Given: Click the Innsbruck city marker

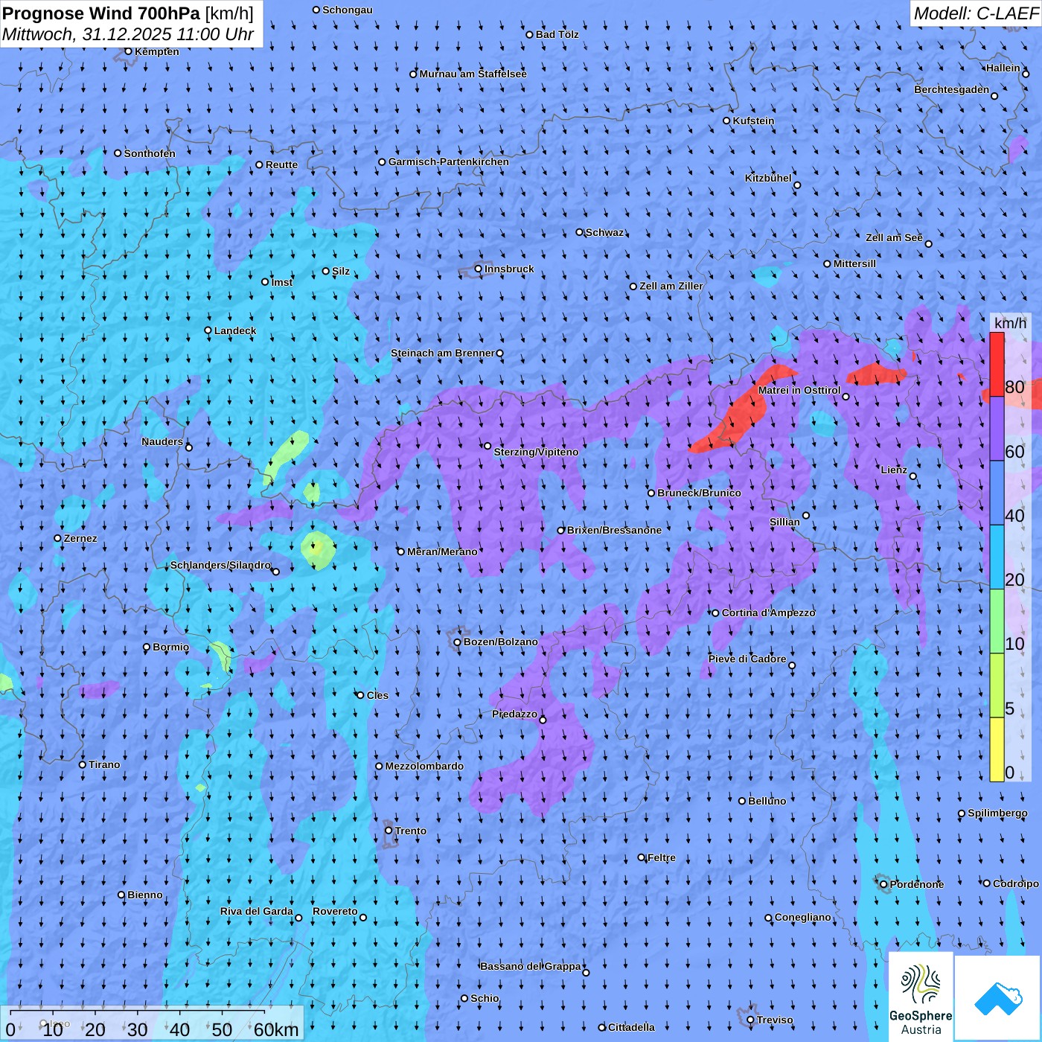Looking at the screenshot, I should click(479, 269).
